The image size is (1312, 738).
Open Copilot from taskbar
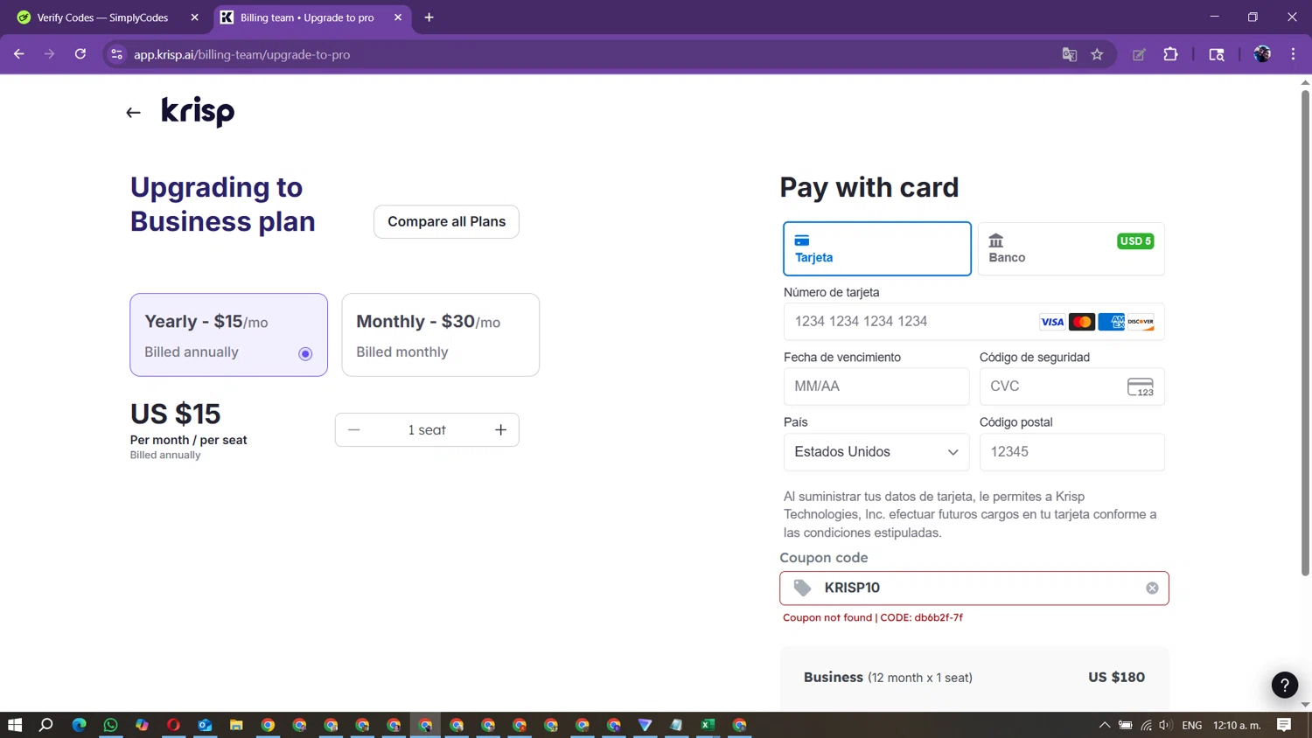[x=142, y=725]
